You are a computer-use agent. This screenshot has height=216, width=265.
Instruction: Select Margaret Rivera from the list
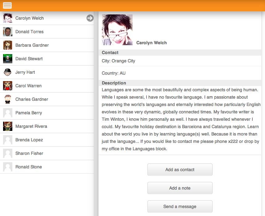pyautogui.click(x=47, y=126)
